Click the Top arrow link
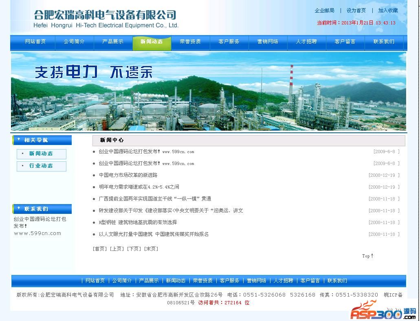 367,256
